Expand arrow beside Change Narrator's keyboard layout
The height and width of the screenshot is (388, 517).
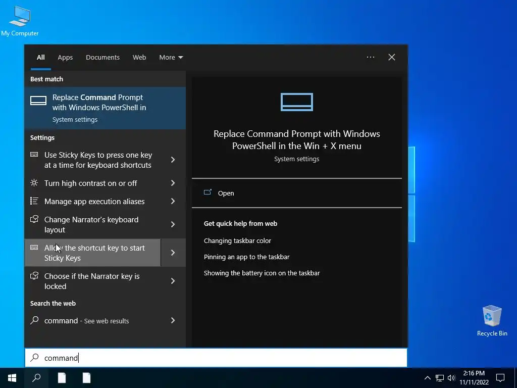click(x=173, y=225)
